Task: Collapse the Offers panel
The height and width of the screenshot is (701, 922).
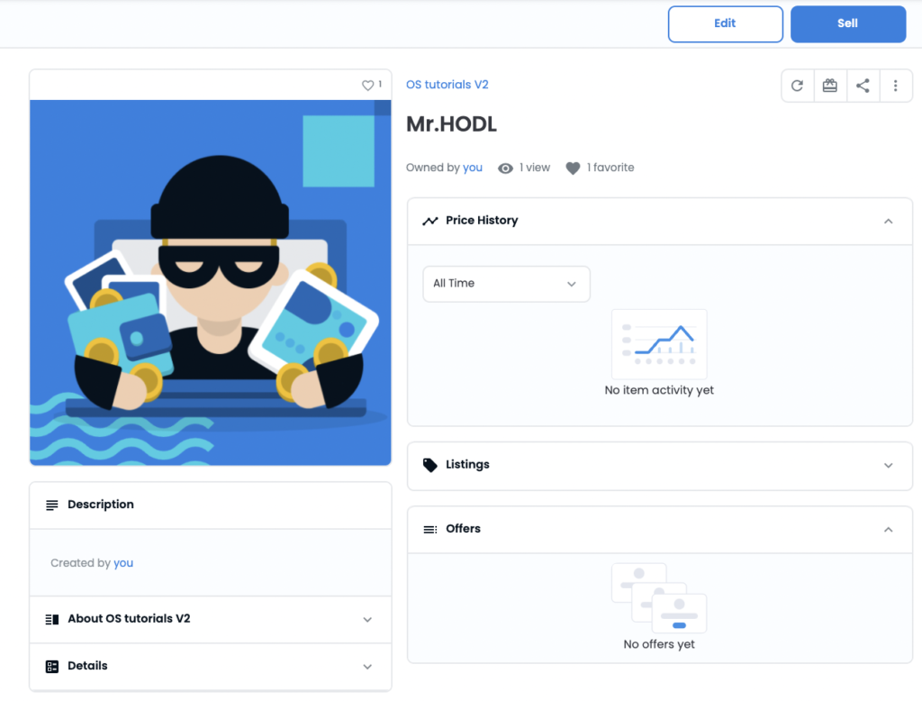Action: pos(888,530)
